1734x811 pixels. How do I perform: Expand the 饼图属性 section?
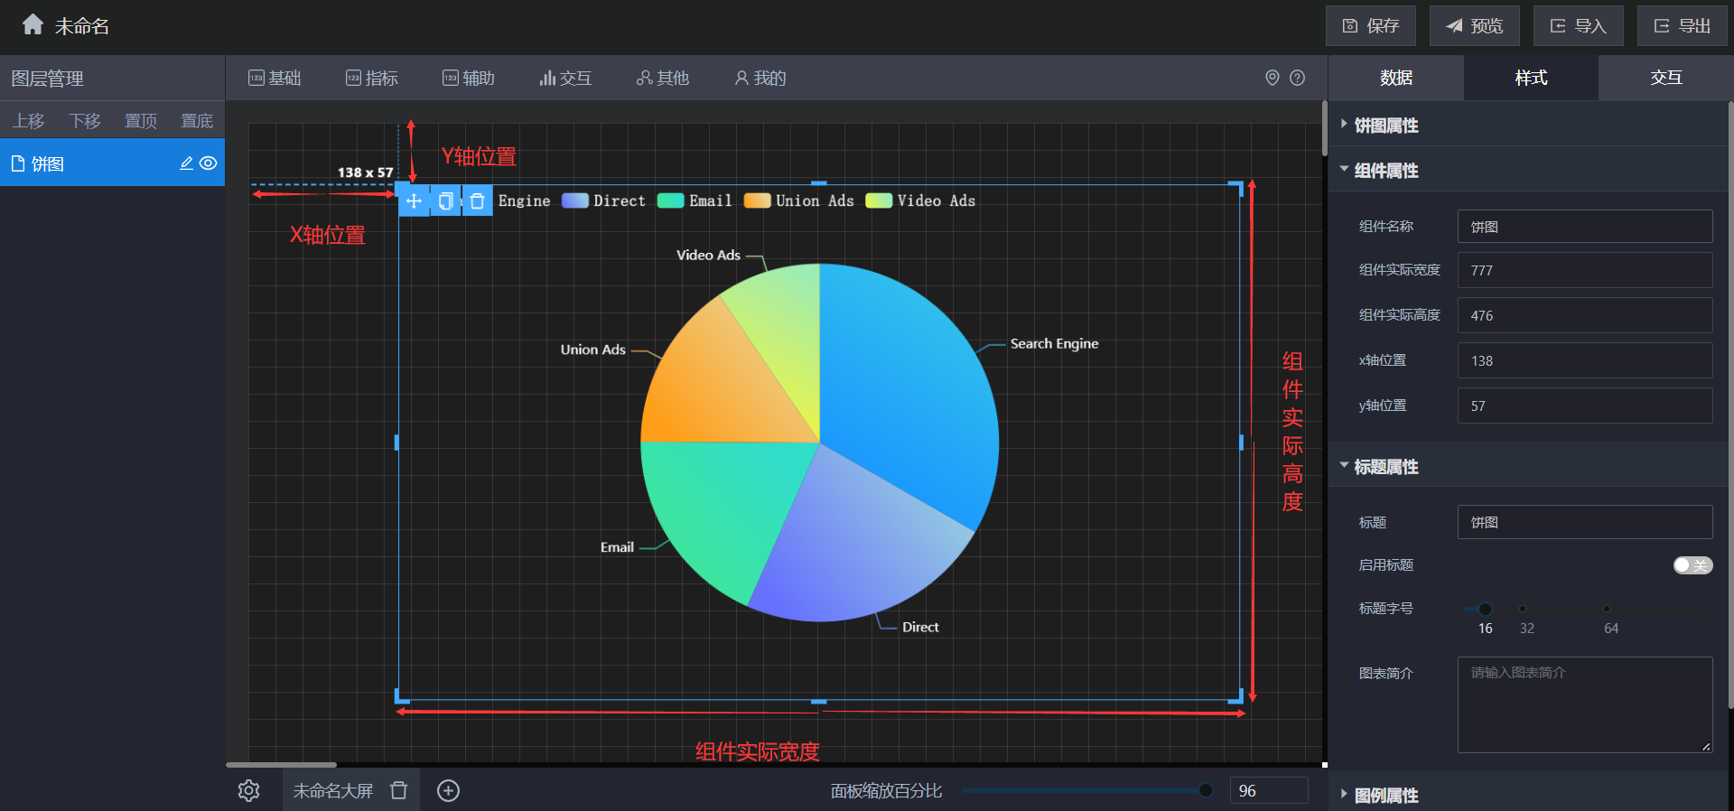[1385, 126]
